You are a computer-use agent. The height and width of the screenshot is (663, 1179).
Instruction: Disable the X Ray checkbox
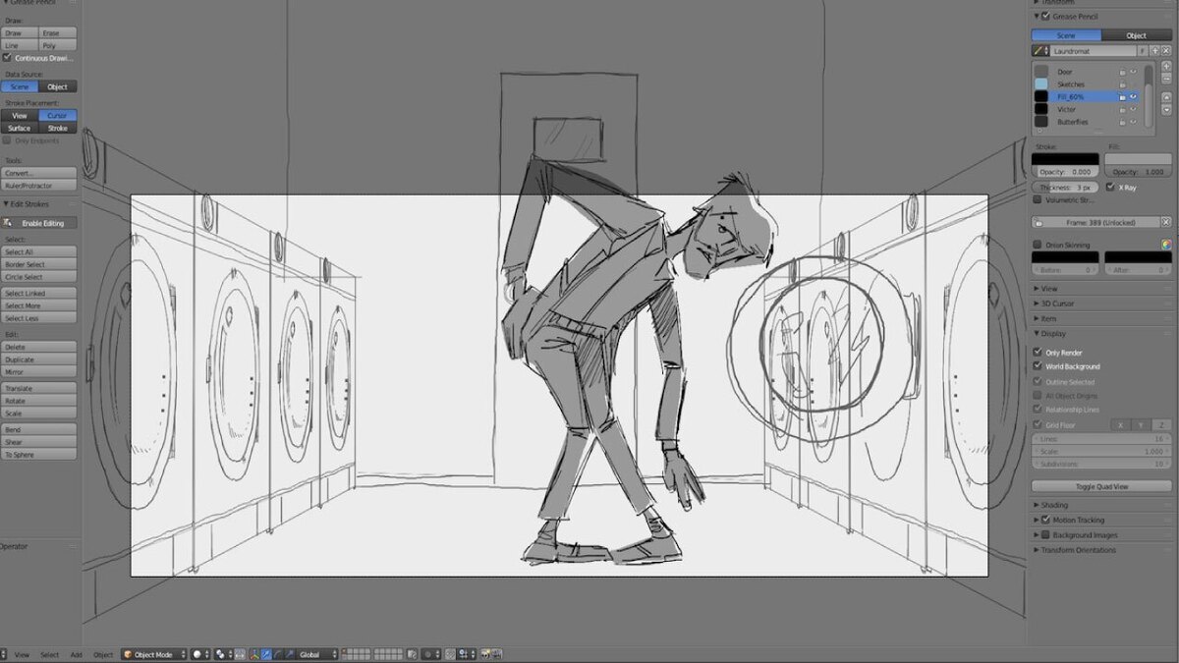click(x=1110, y=187)
